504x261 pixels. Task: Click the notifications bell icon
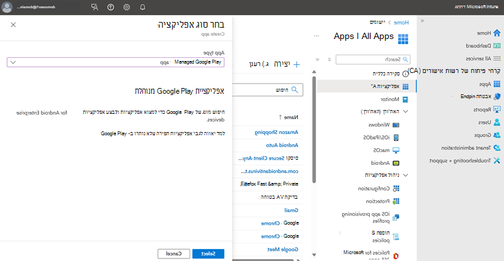[x=143, y=7]
